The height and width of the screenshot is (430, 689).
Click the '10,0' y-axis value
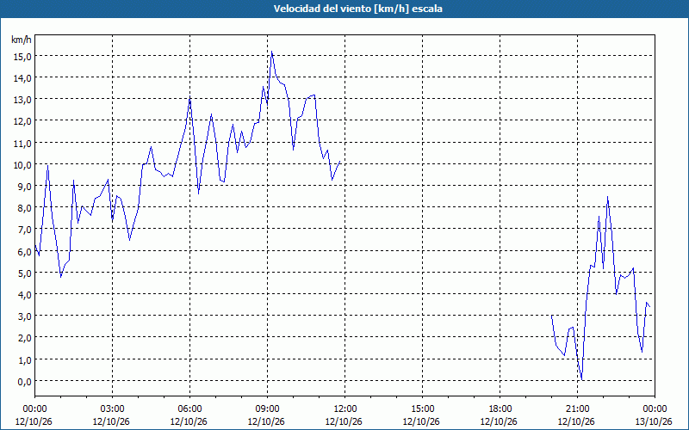coord(24,164)
